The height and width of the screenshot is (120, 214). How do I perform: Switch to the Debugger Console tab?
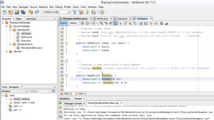73,103
